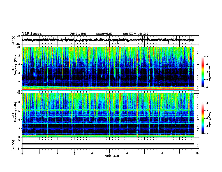Click ch.1 frequency axis tick "4"

[20, 73]
